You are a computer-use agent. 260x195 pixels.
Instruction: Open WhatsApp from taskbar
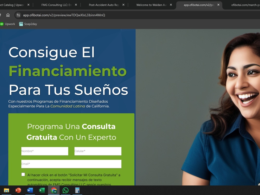pyautogui.click(x=66, y=190)
